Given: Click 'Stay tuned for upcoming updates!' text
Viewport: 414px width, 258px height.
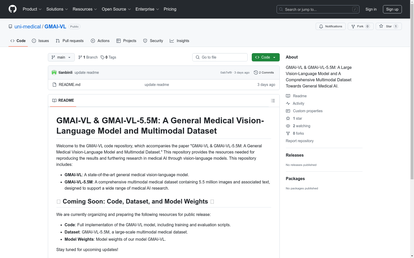Looking at the screenshot, I should [x=87, y=249].
